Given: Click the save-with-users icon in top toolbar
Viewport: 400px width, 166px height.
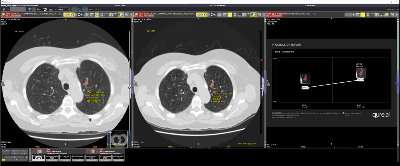Looking at the screenshot, I should [x=45, y=9].
